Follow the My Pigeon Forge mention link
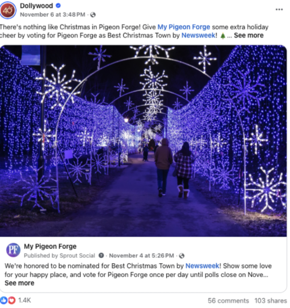The height and width of the screenshot is (308, 290). pos(184,27)
